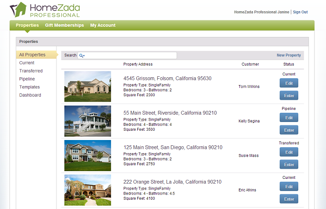
Task: Select All Properties in the sidebar
Action: 36,54
